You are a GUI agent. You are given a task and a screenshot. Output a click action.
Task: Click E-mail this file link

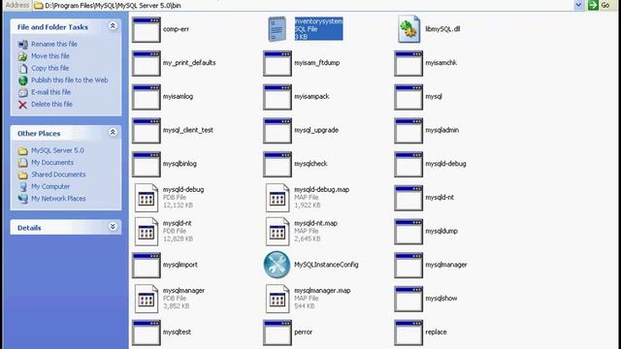[x=51, y=92]
